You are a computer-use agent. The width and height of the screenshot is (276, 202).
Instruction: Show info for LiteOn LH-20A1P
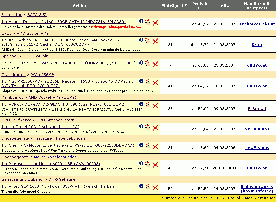click(x=141, y=126)
